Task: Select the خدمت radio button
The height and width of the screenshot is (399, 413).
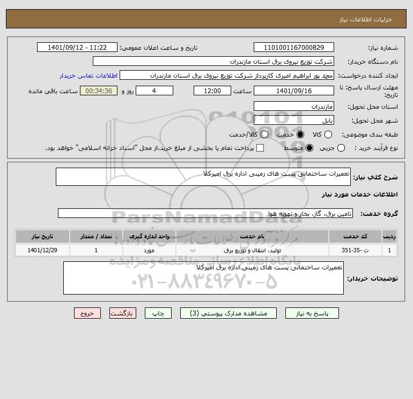Action: point(300,134)
